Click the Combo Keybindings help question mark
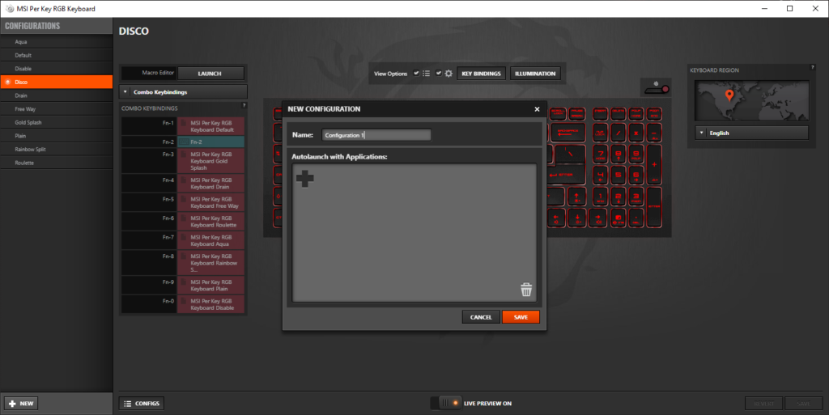 [x=244, y=106]
